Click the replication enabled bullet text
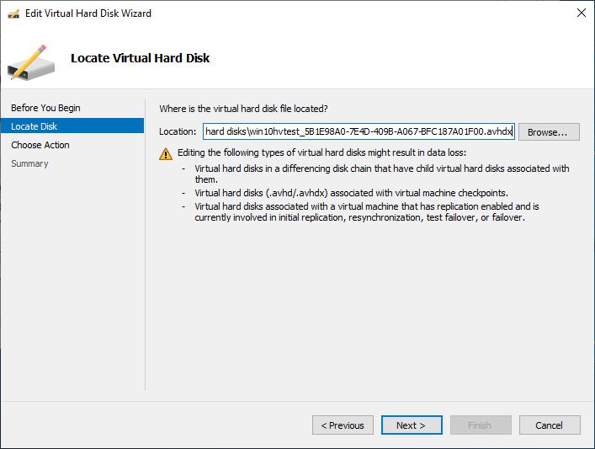Screen dimensions: 595x449 pos(367,212)
